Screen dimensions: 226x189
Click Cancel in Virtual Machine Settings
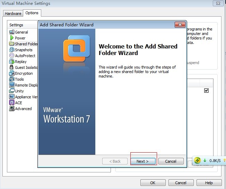pyautogui.click(x=181, y=183)
